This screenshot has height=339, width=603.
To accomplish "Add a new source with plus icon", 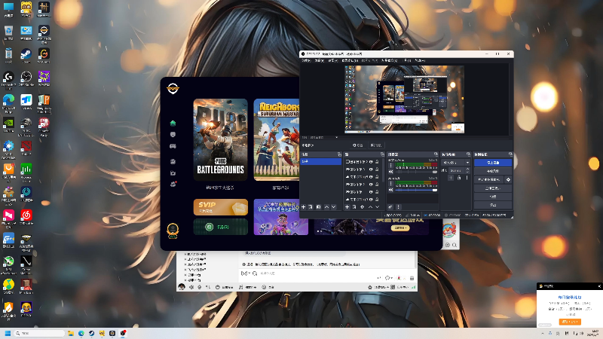I will point(347,206).
